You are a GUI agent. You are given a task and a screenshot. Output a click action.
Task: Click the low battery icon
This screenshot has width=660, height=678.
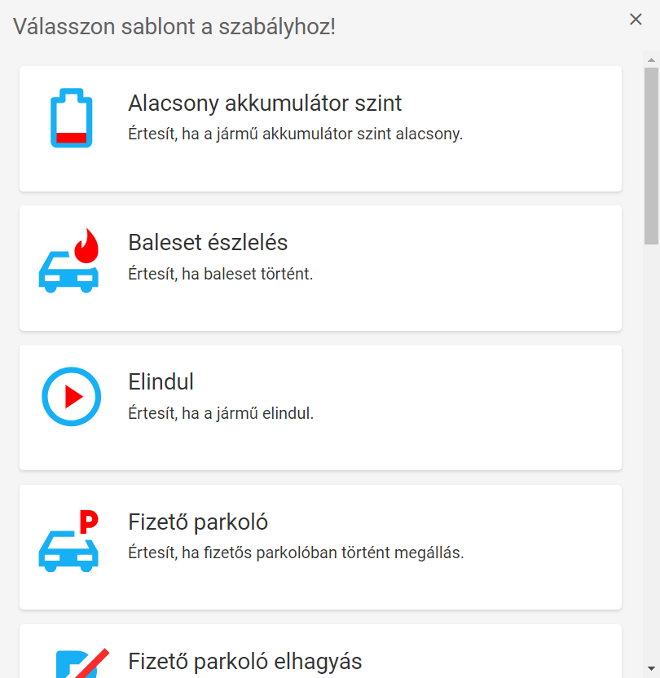tap(72, 118)
